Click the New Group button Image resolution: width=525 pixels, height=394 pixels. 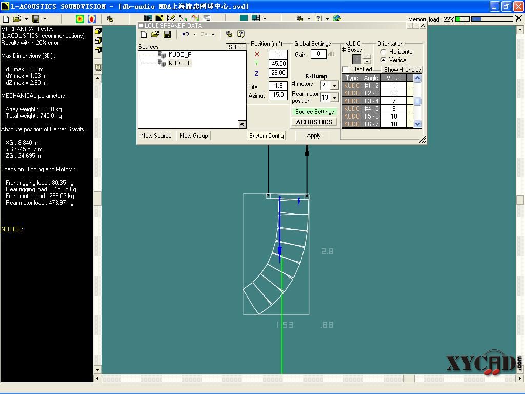click(x=194, y=135)
